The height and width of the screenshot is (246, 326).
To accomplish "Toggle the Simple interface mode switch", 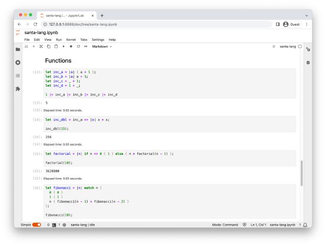I will 37,225.
